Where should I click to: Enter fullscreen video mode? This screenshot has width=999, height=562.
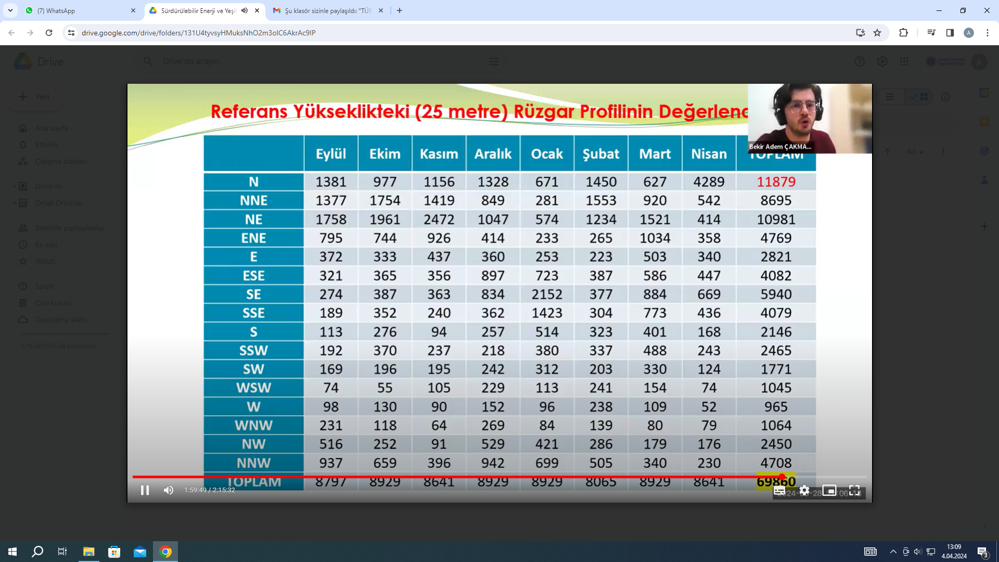point(854,490)
